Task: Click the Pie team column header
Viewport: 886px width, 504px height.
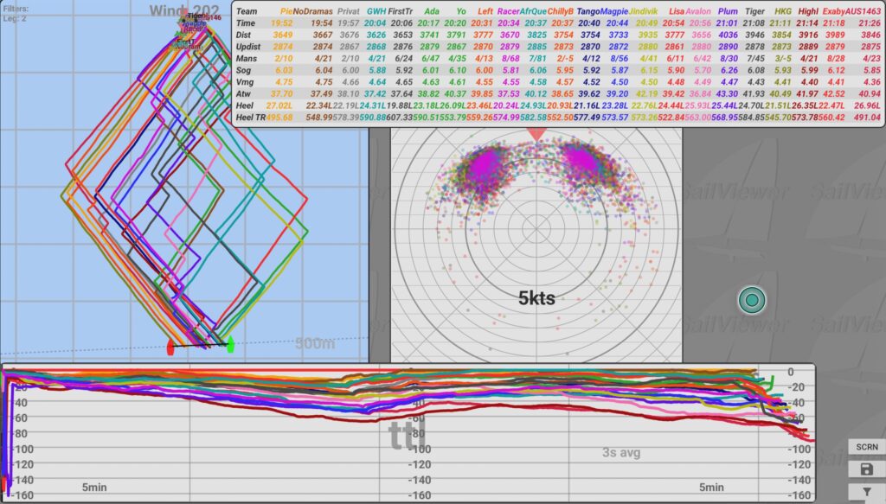Action: pyautogui.click(x=286, y=11)
